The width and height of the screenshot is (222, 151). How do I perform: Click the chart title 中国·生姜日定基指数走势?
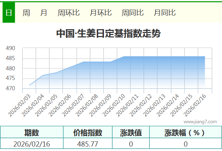click(108, 34)
